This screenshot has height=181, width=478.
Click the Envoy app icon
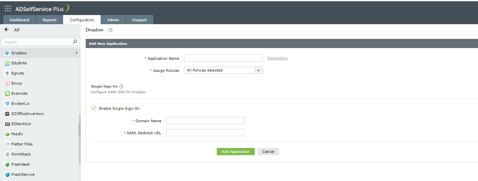(7, 83)
